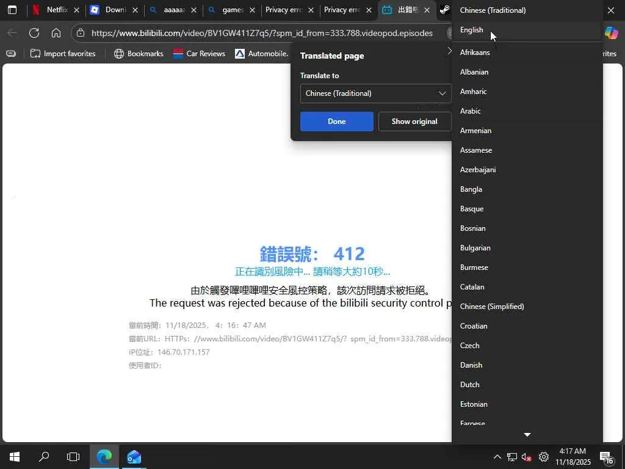Open taskbar Search magnifier
Viewport: 625px width, 469px height.
(44, 456)
